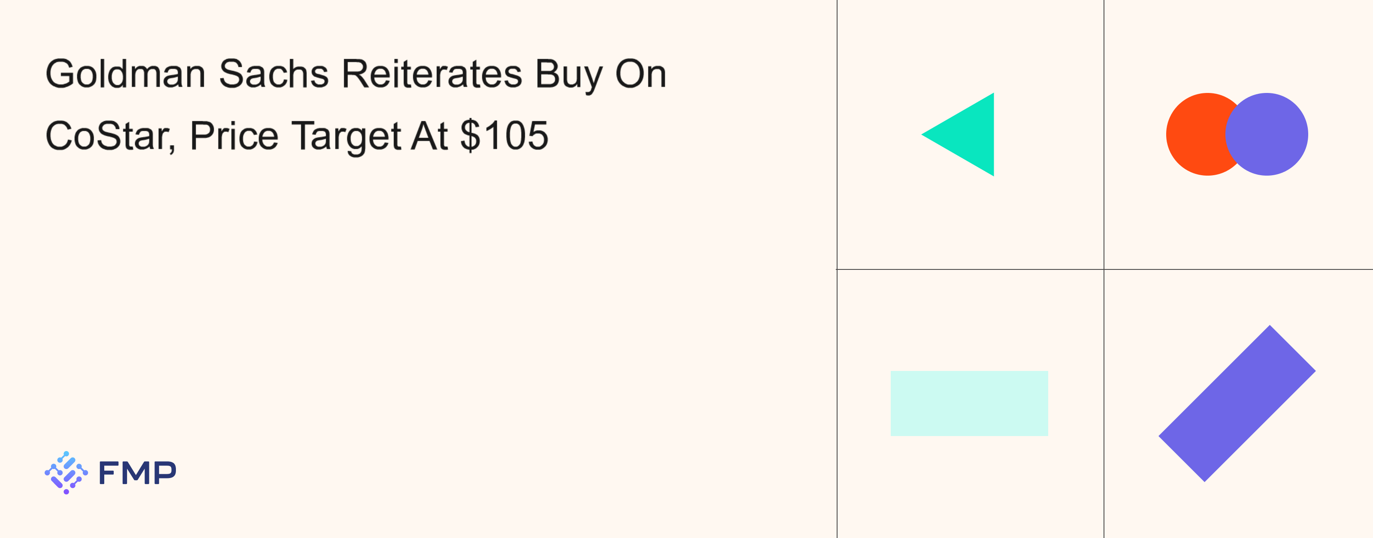This screenshot has height=538, width=1373.
Task: Click the green left-pointing triangle
Action: (968, 134)
